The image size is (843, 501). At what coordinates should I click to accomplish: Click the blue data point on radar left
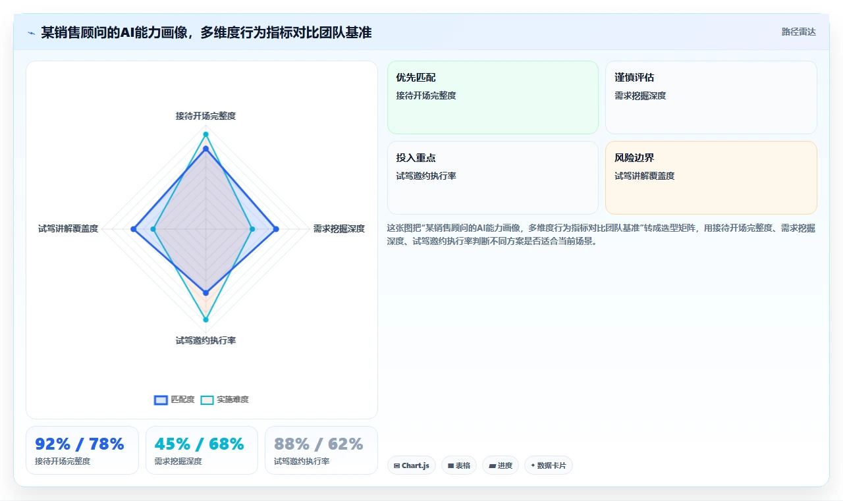coord(134,229)
